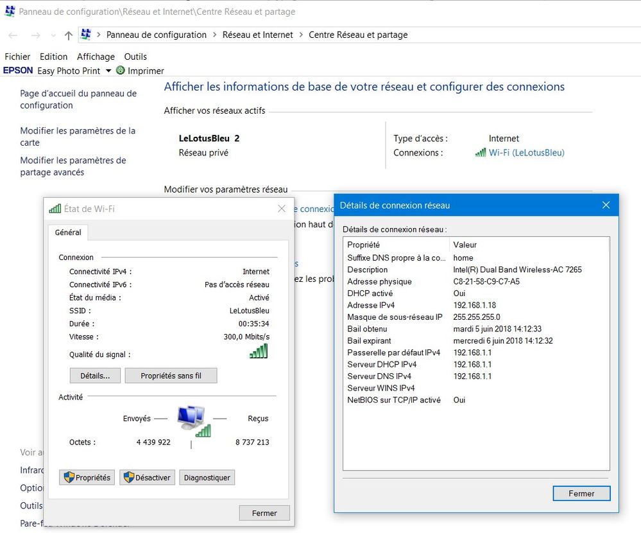
Task: Open Easy Photo Print dropdown arrow
Action: [108, 71]
